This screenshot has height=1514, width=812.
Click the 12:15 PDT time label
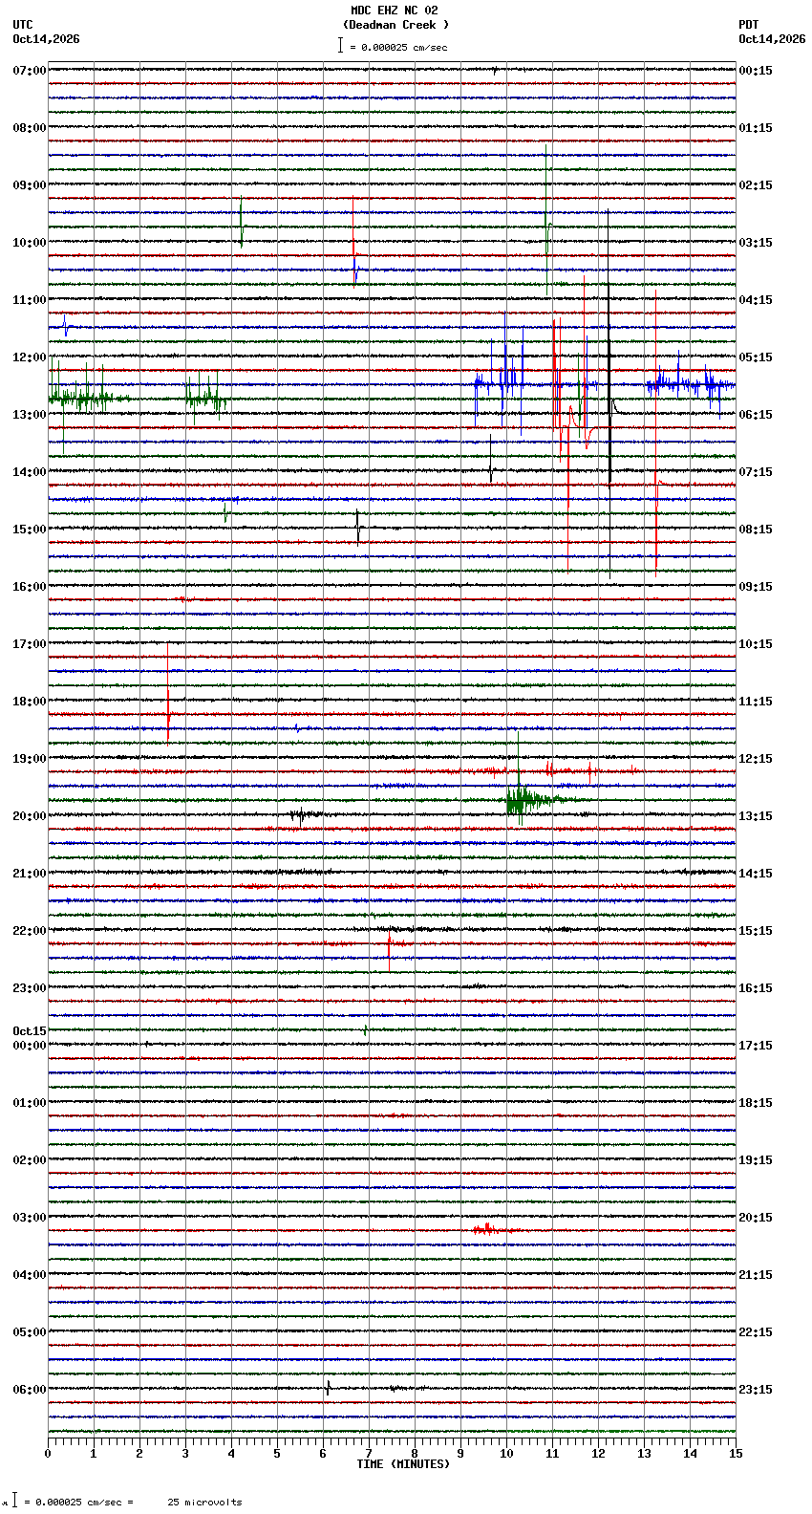[756, 759]
